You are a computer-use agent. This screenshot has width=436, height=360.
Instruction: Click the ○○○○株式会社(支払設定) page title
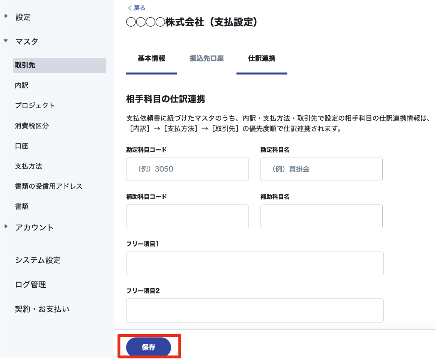tap(192, 22)
